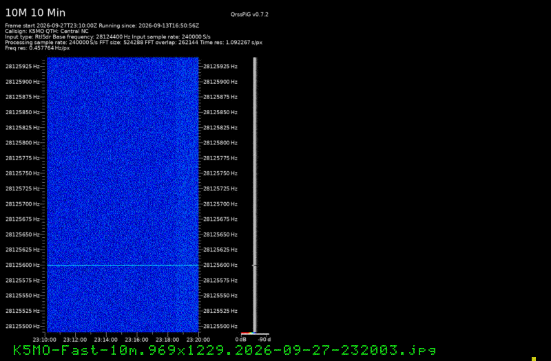Click the -90 dB scale label
The width and height of the screenshot is (551, 361).
coord(264,340)
